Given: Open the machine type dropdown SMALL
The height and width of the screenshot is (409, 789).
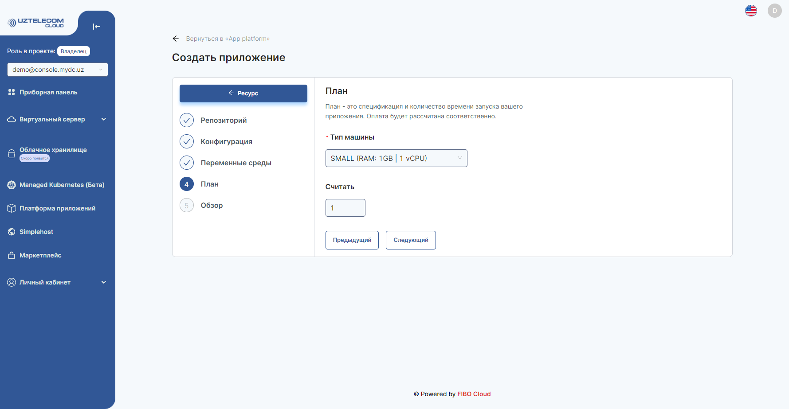Looking at the screenshot, I should (396, 158).
